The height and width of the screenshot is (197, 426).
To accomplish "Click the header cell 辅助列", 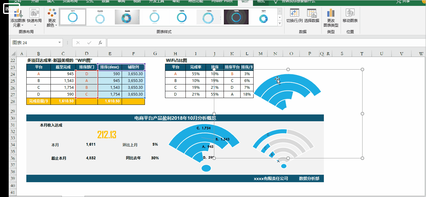I will click(x=133, y=67).
